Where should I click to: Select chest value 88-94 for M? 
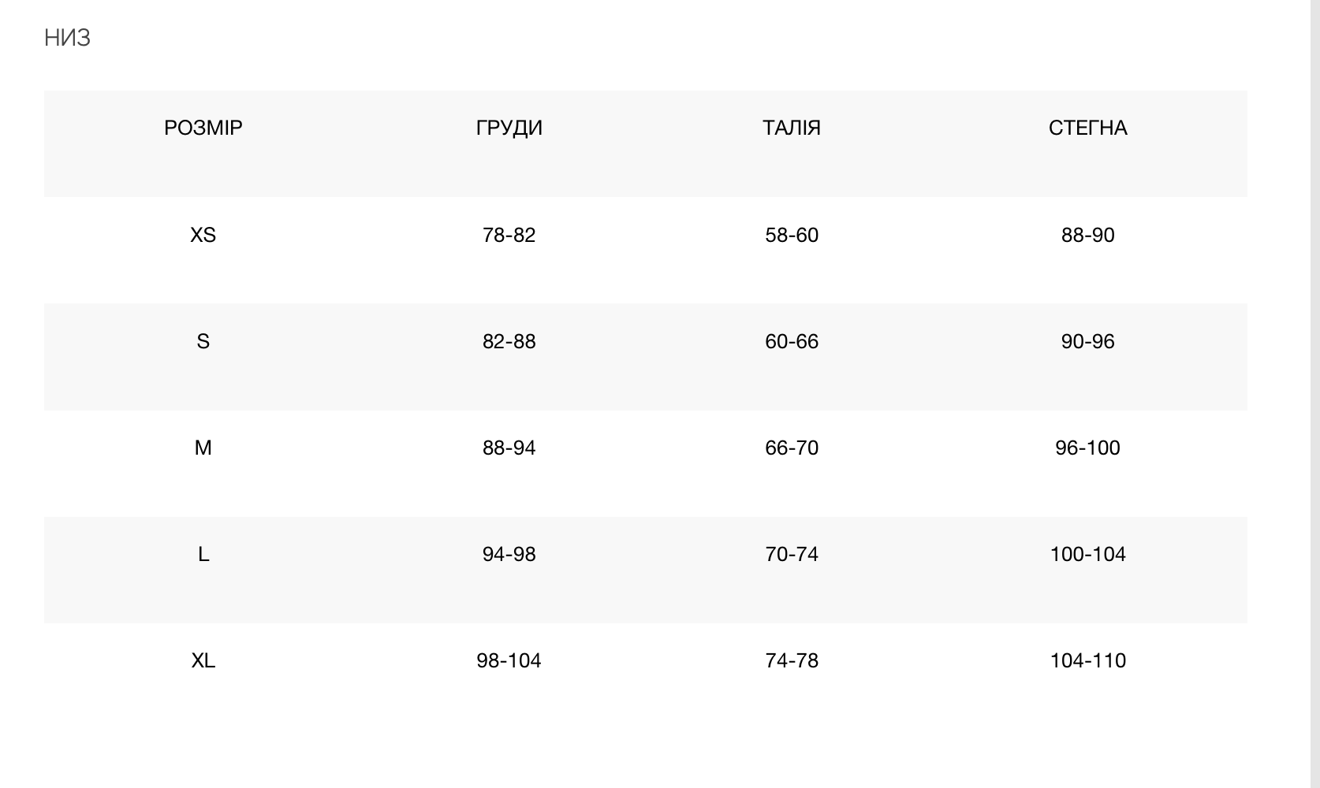point(509,448)
